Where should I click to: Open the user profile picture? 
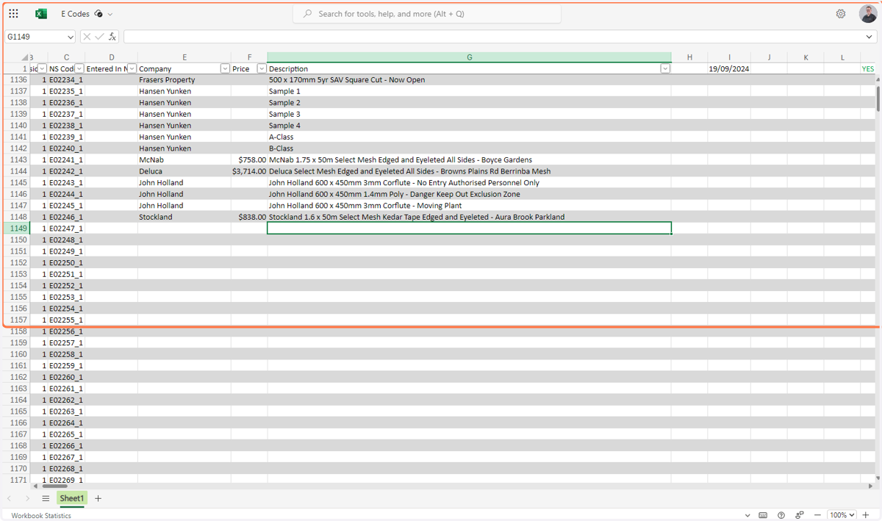(868, 14)
